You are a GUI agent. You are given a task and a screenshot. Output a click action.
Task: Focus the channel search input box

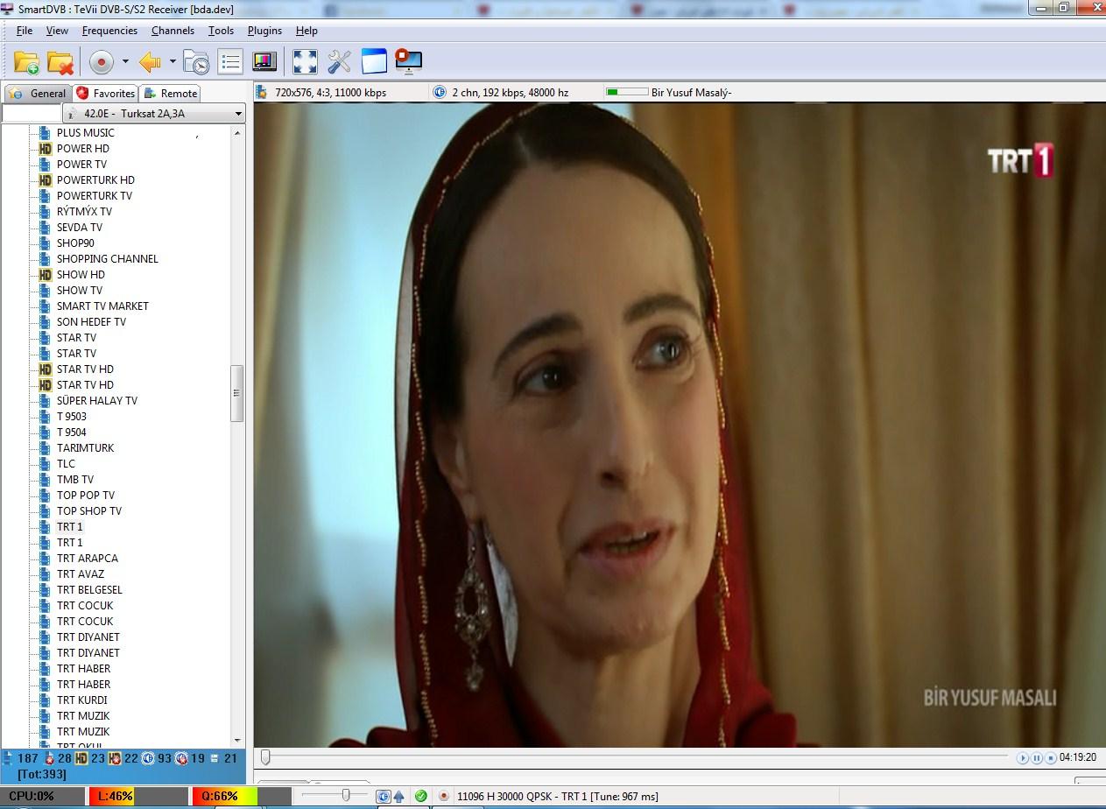(32, 114)
